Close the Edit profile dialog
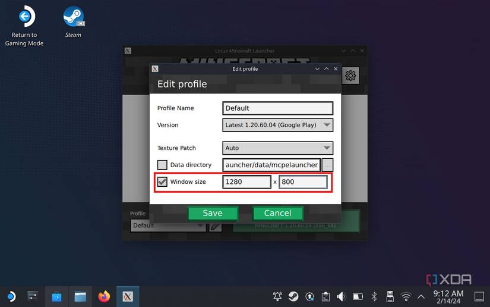The width and height of the screenshot is (490, 307). pos(336,69)
